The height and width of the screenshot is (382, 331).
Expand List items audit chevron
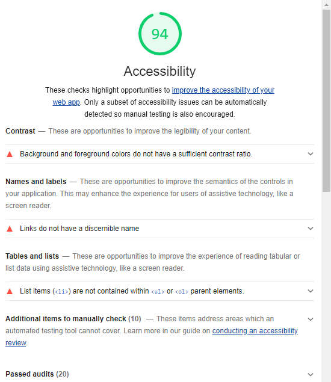pyautogui.click(x=311, y=291)
